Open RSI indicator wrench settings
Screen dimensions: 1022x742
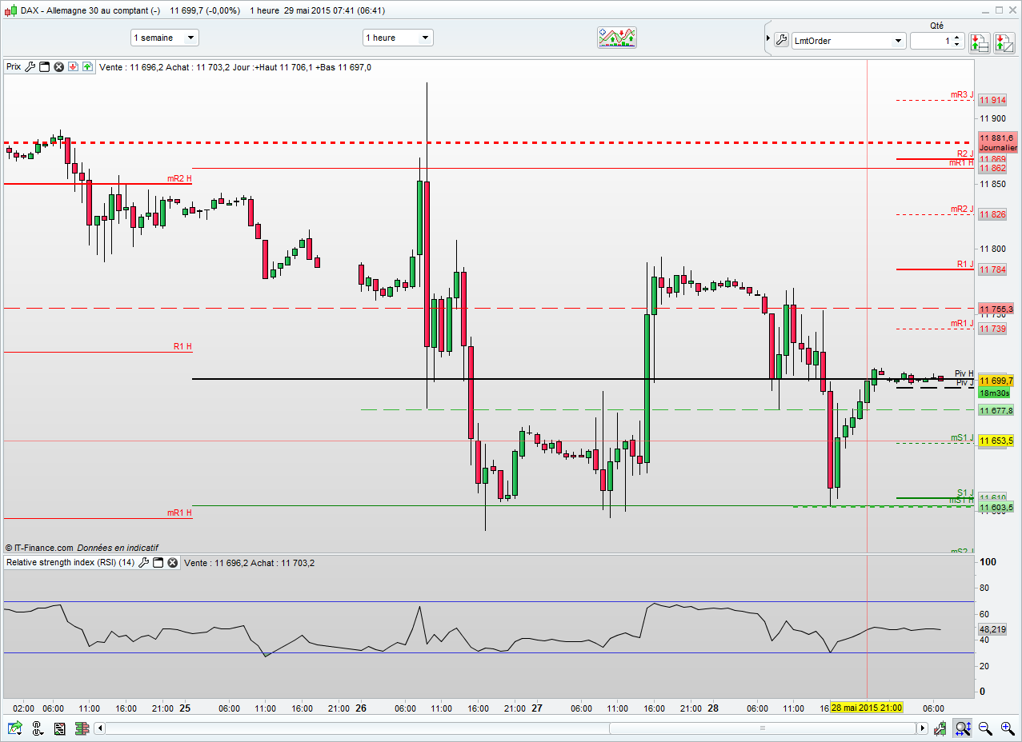(144, 563)
